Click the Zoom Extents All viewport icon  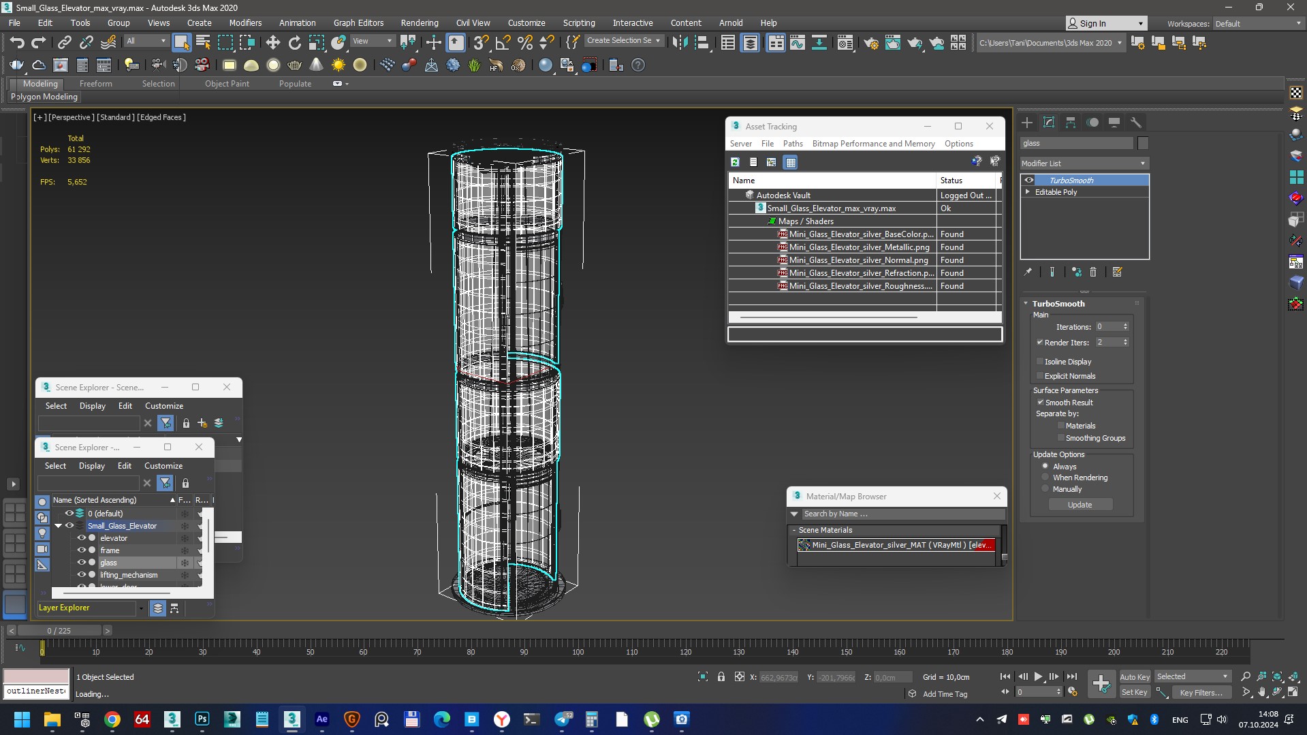tap(1277, 676)
